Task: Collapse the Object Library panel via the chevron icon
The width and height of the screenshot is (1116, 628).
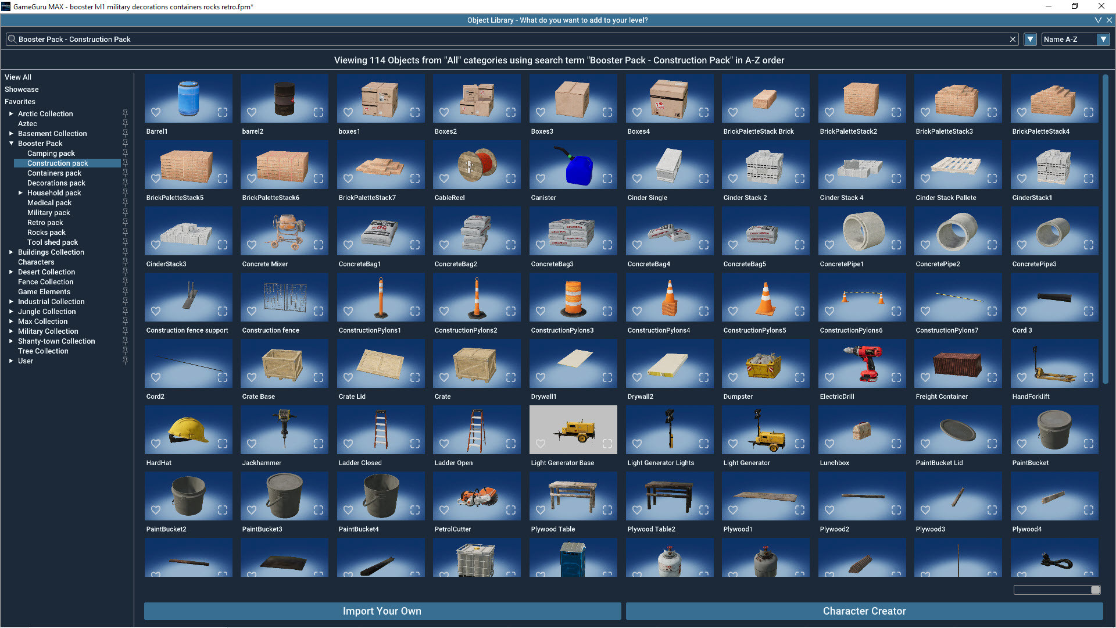Action: 1098,20
